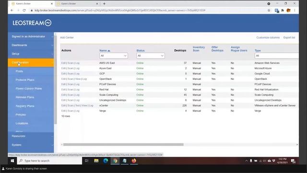The width and height of the screenshot is (307, 173).
Task: Open Registry Plans in sidebar
Action: pos(25,106)
